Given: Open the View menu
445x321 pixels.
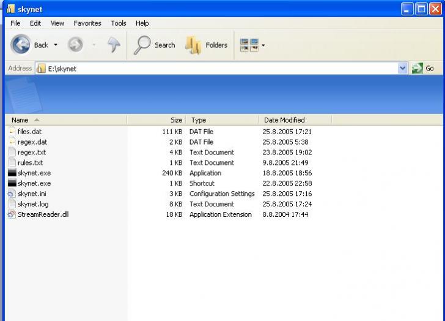Looking at the screenshot, I should click(57, 23).
